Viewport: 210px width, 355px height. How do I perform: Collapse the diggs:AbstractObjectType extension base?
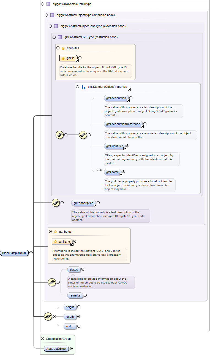pos(46,15)
